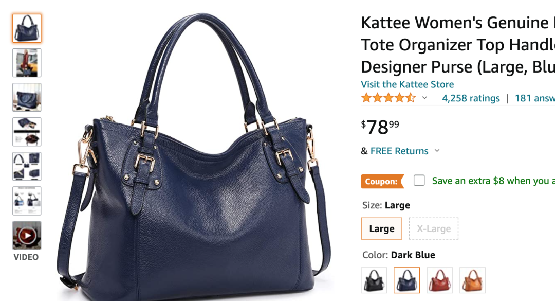Select the black handbag color swatch
The height and width of the screenshot is (301, 555).
(374, 280)
